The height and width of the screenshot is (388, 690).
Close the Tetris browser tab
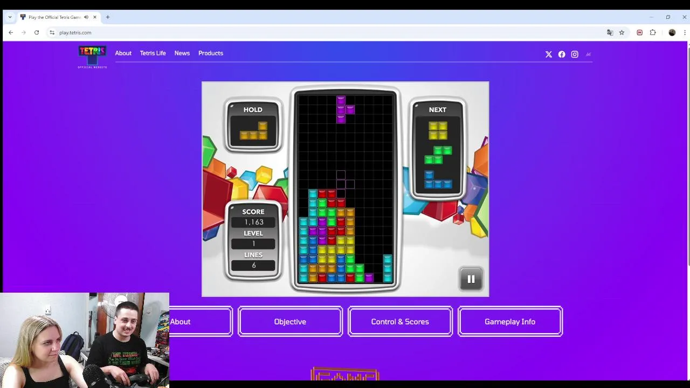(x=95, y=17)
